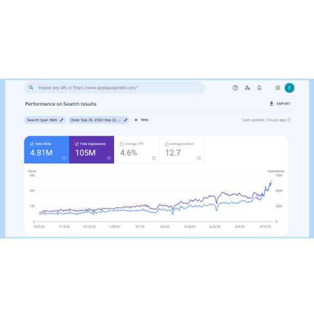314x317 pixels.
Task: Click the help icon on Total clicks card
Action: pos(64,158)
